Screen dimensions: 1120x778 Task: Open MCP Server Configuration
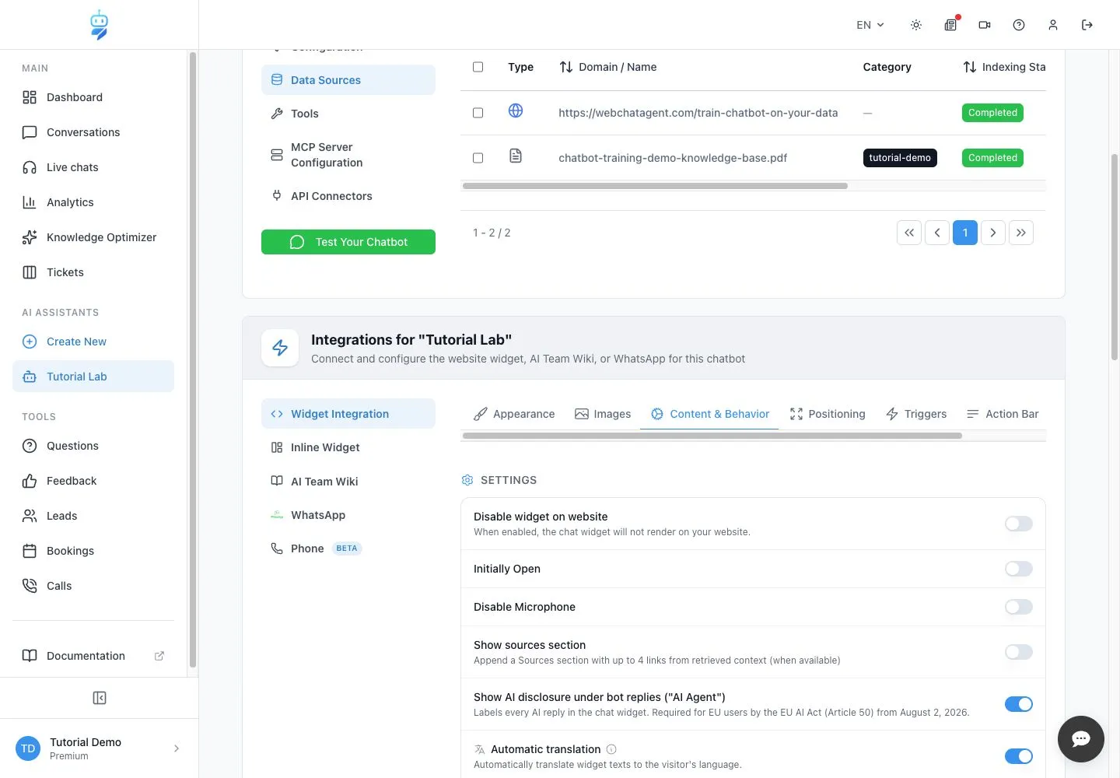pyautogui.click(x=348, y=155)
